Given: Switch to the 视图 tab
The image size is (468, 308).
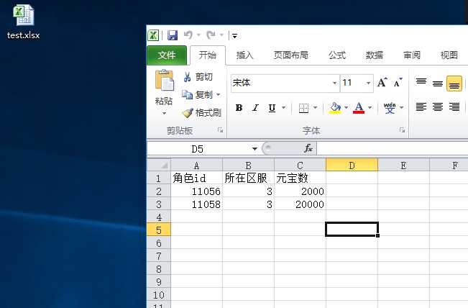Looking at the screenshot, I should tap(449, 55).
